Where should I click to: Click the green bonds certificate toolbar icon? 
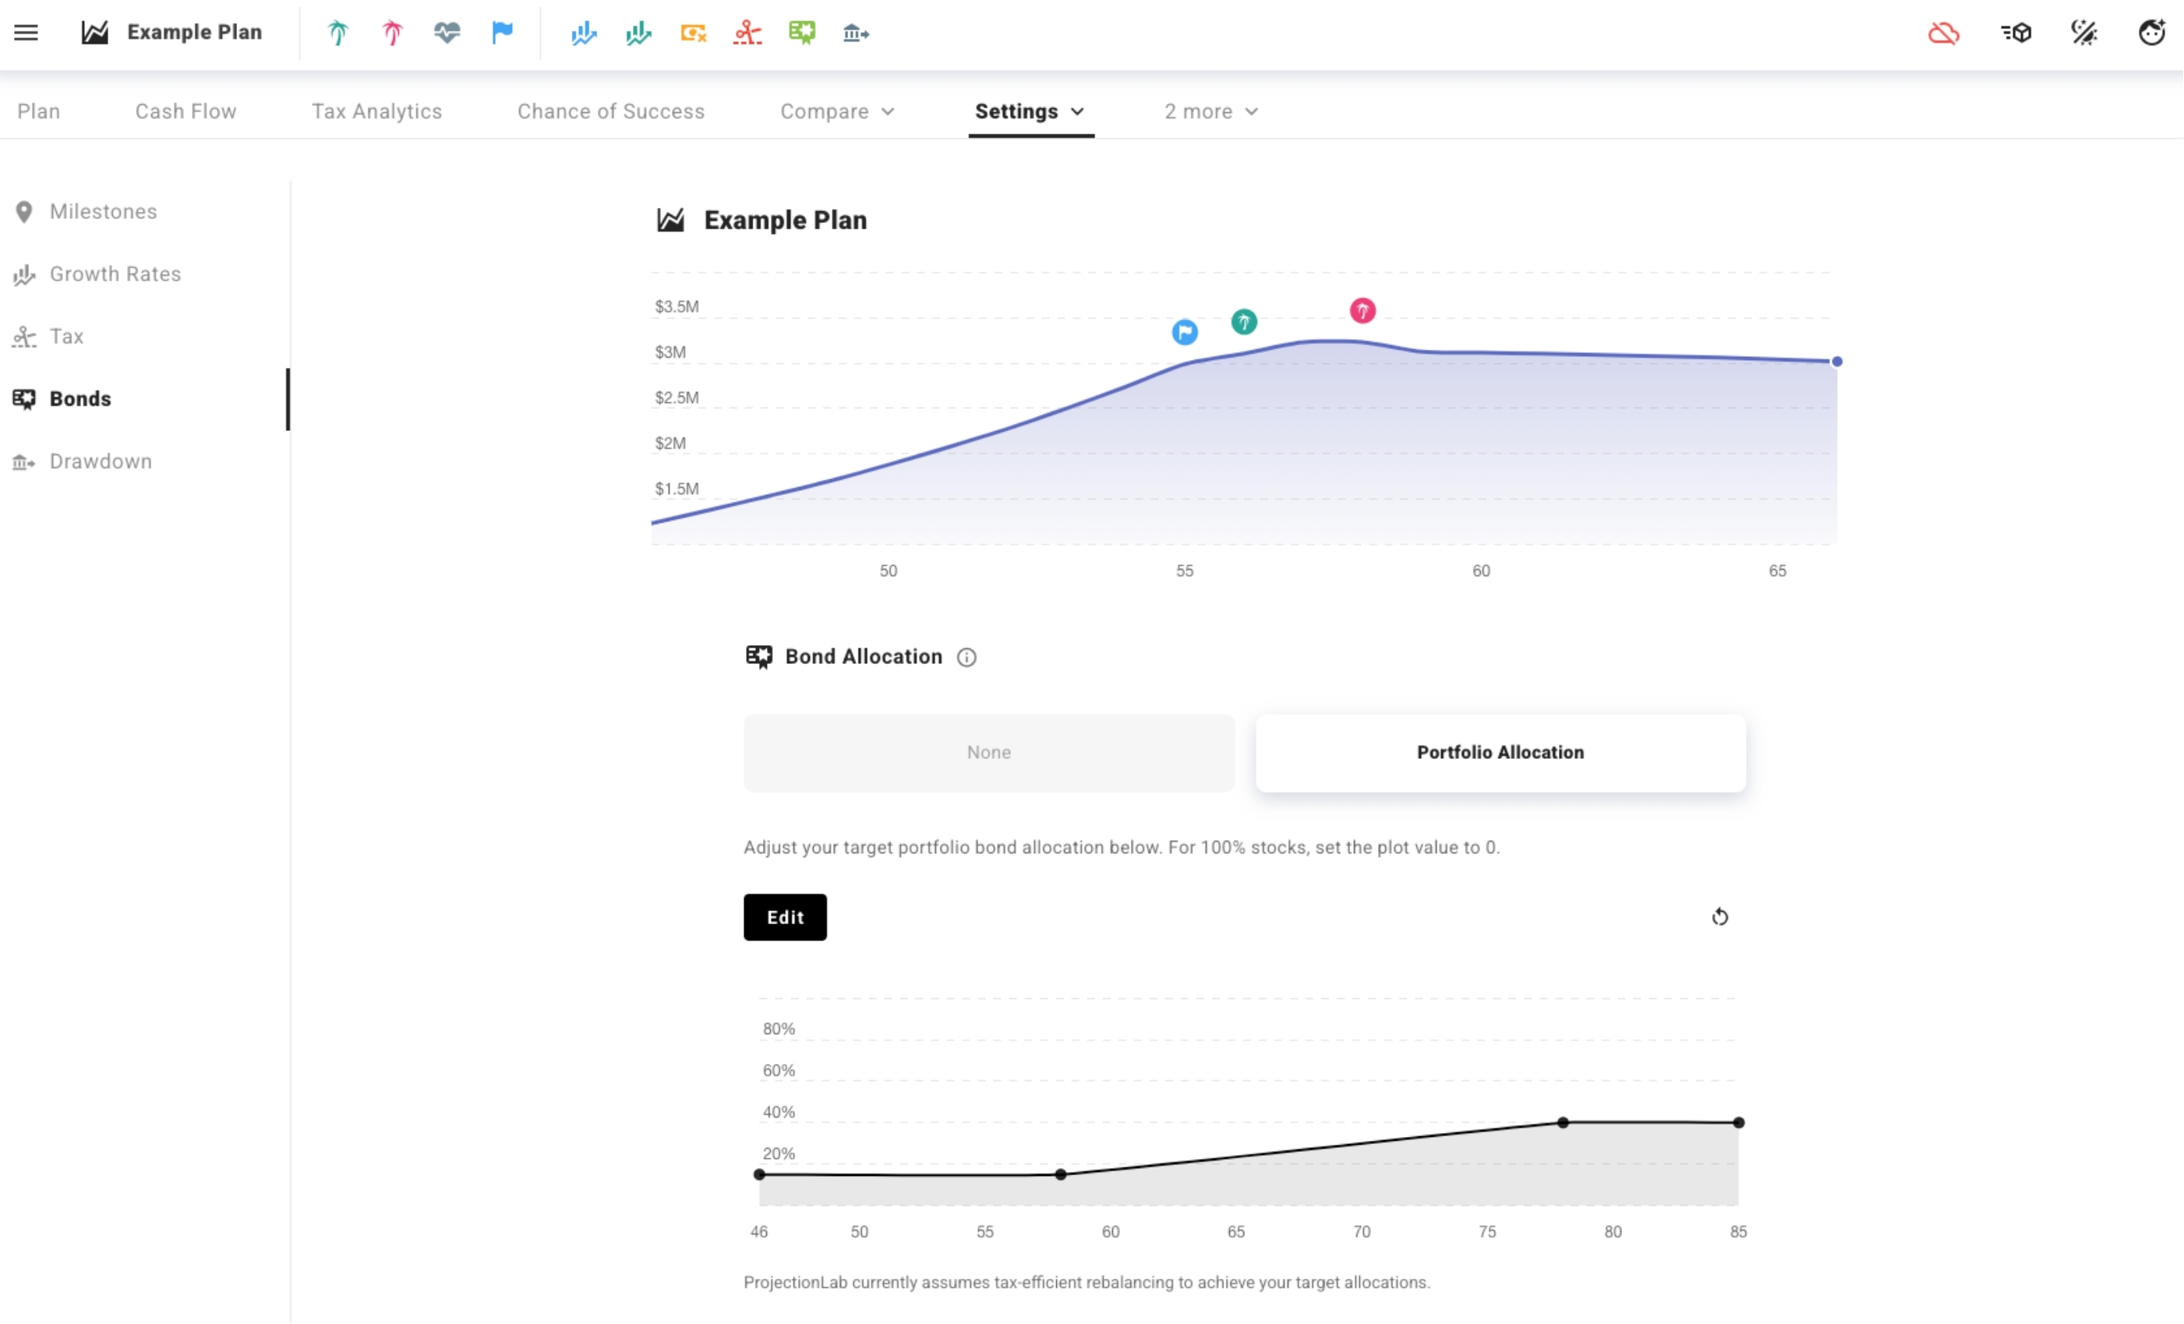click(x=802, y=33)
